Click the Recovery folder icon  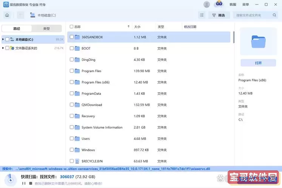click(x=77, y=116)
